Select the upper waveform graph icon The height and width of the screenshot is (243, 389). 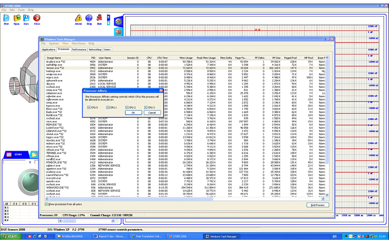(x=118, y=22)
